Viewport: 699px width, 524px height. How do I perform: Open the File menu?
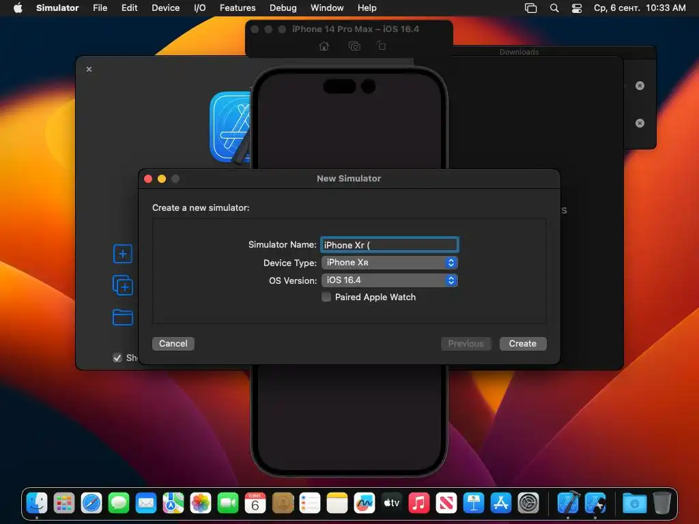click(x=100, y=8)
